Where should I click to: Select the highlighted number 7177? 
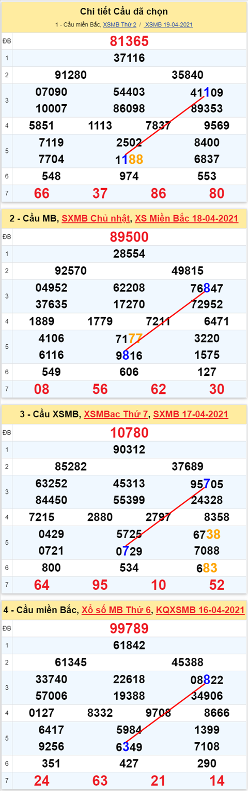(x=129, y=339)
